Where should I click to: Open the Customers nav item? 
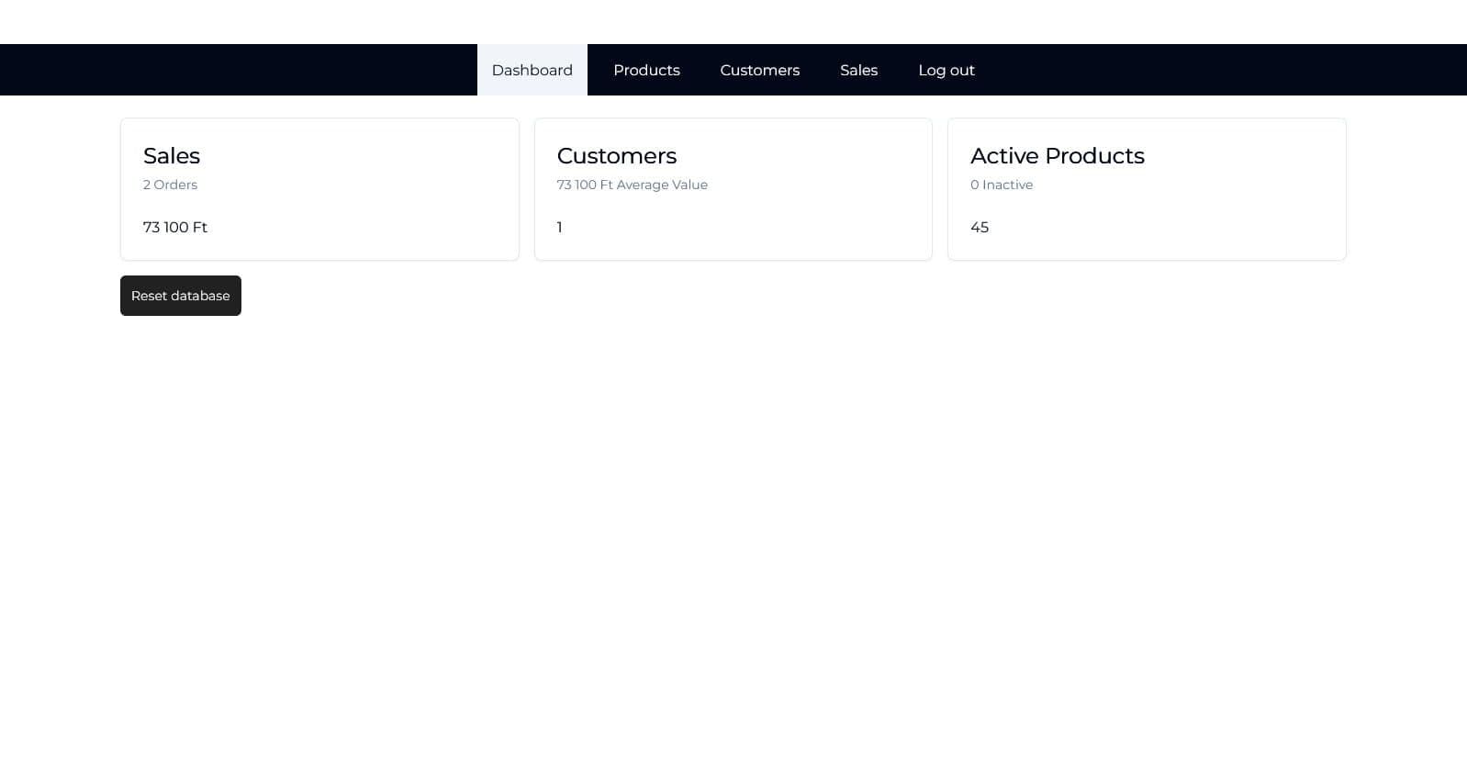[x=759, y=70]
